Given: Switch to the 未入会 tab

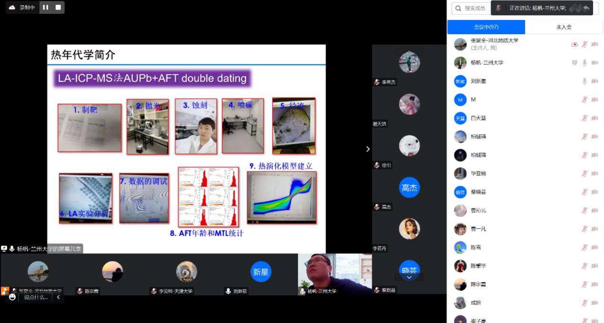Looking at the screenshot, I should (x=564, y=27).
